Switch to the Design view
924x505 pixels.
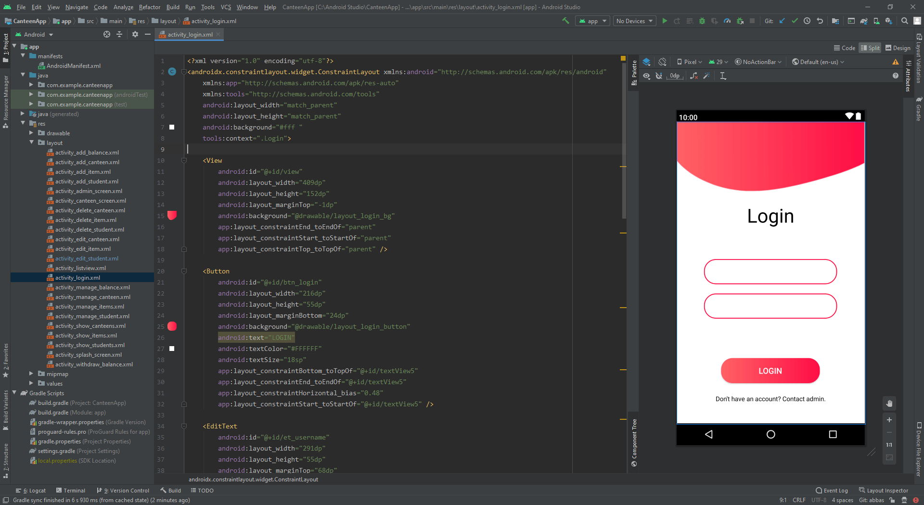(x=897, y=48)
